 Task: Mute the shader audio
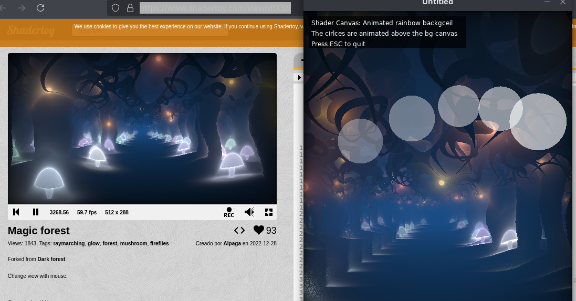(249, 212)
